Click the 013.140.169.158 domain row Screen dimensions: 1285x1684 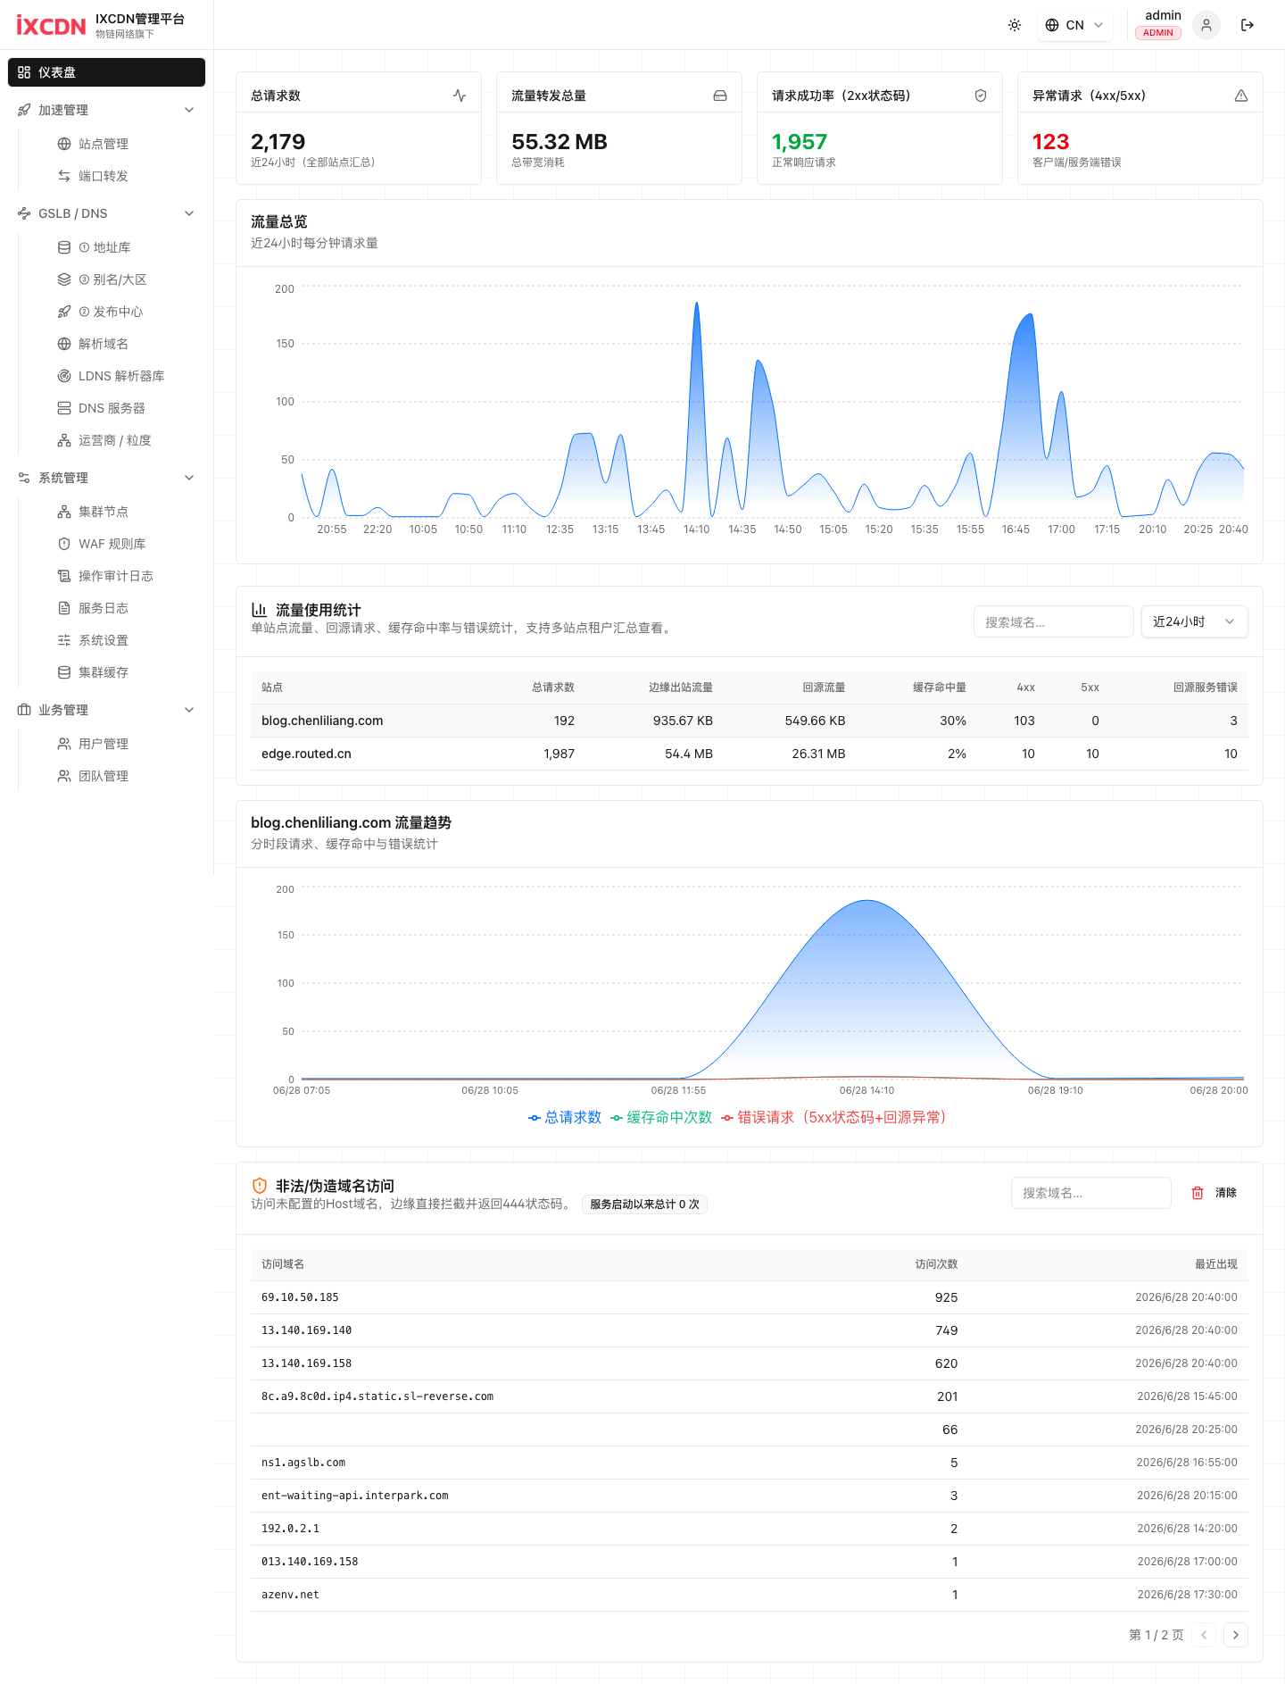coord(750,1562)
